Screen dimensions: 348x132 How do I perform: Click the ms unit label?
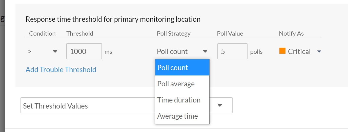point(108,52)
